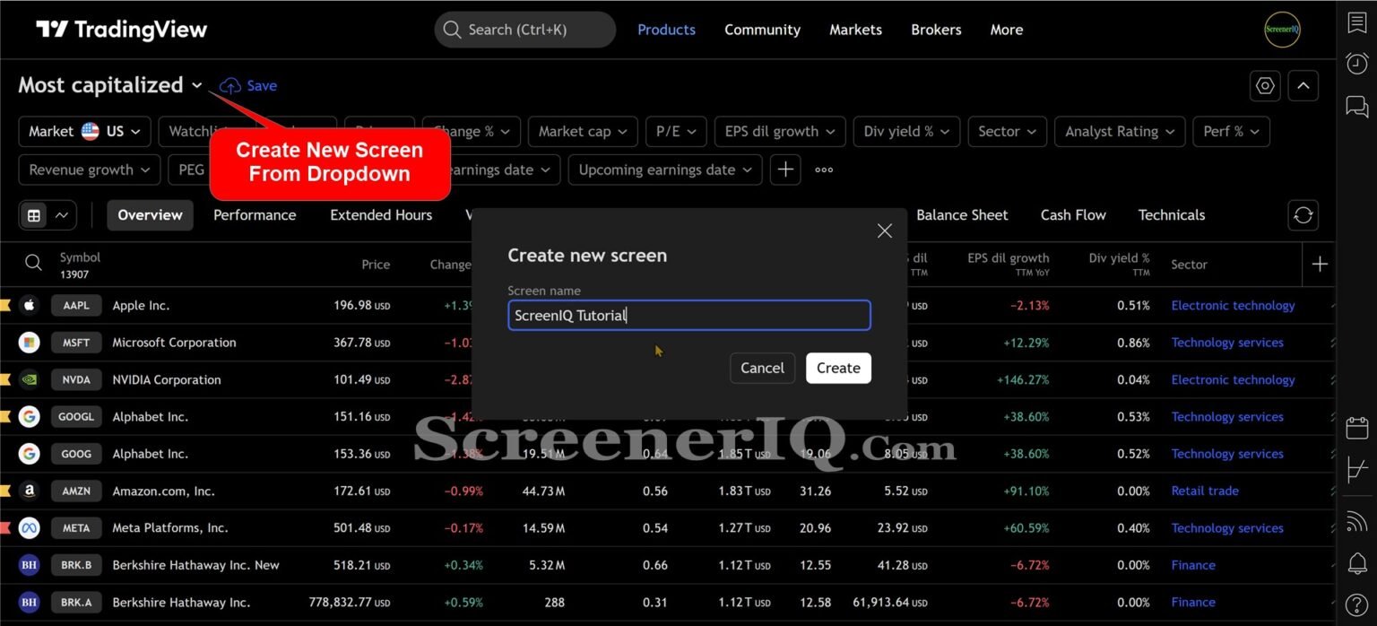
Task: Open the help question mark icon
Action: (x=1357, y=605)
